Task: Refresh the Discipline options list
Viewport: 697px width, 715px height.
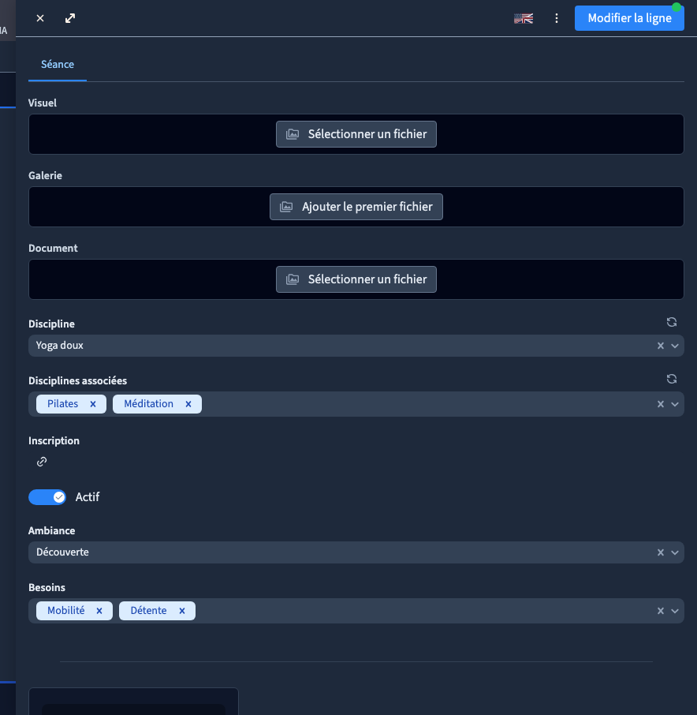Action: (672, 322)
